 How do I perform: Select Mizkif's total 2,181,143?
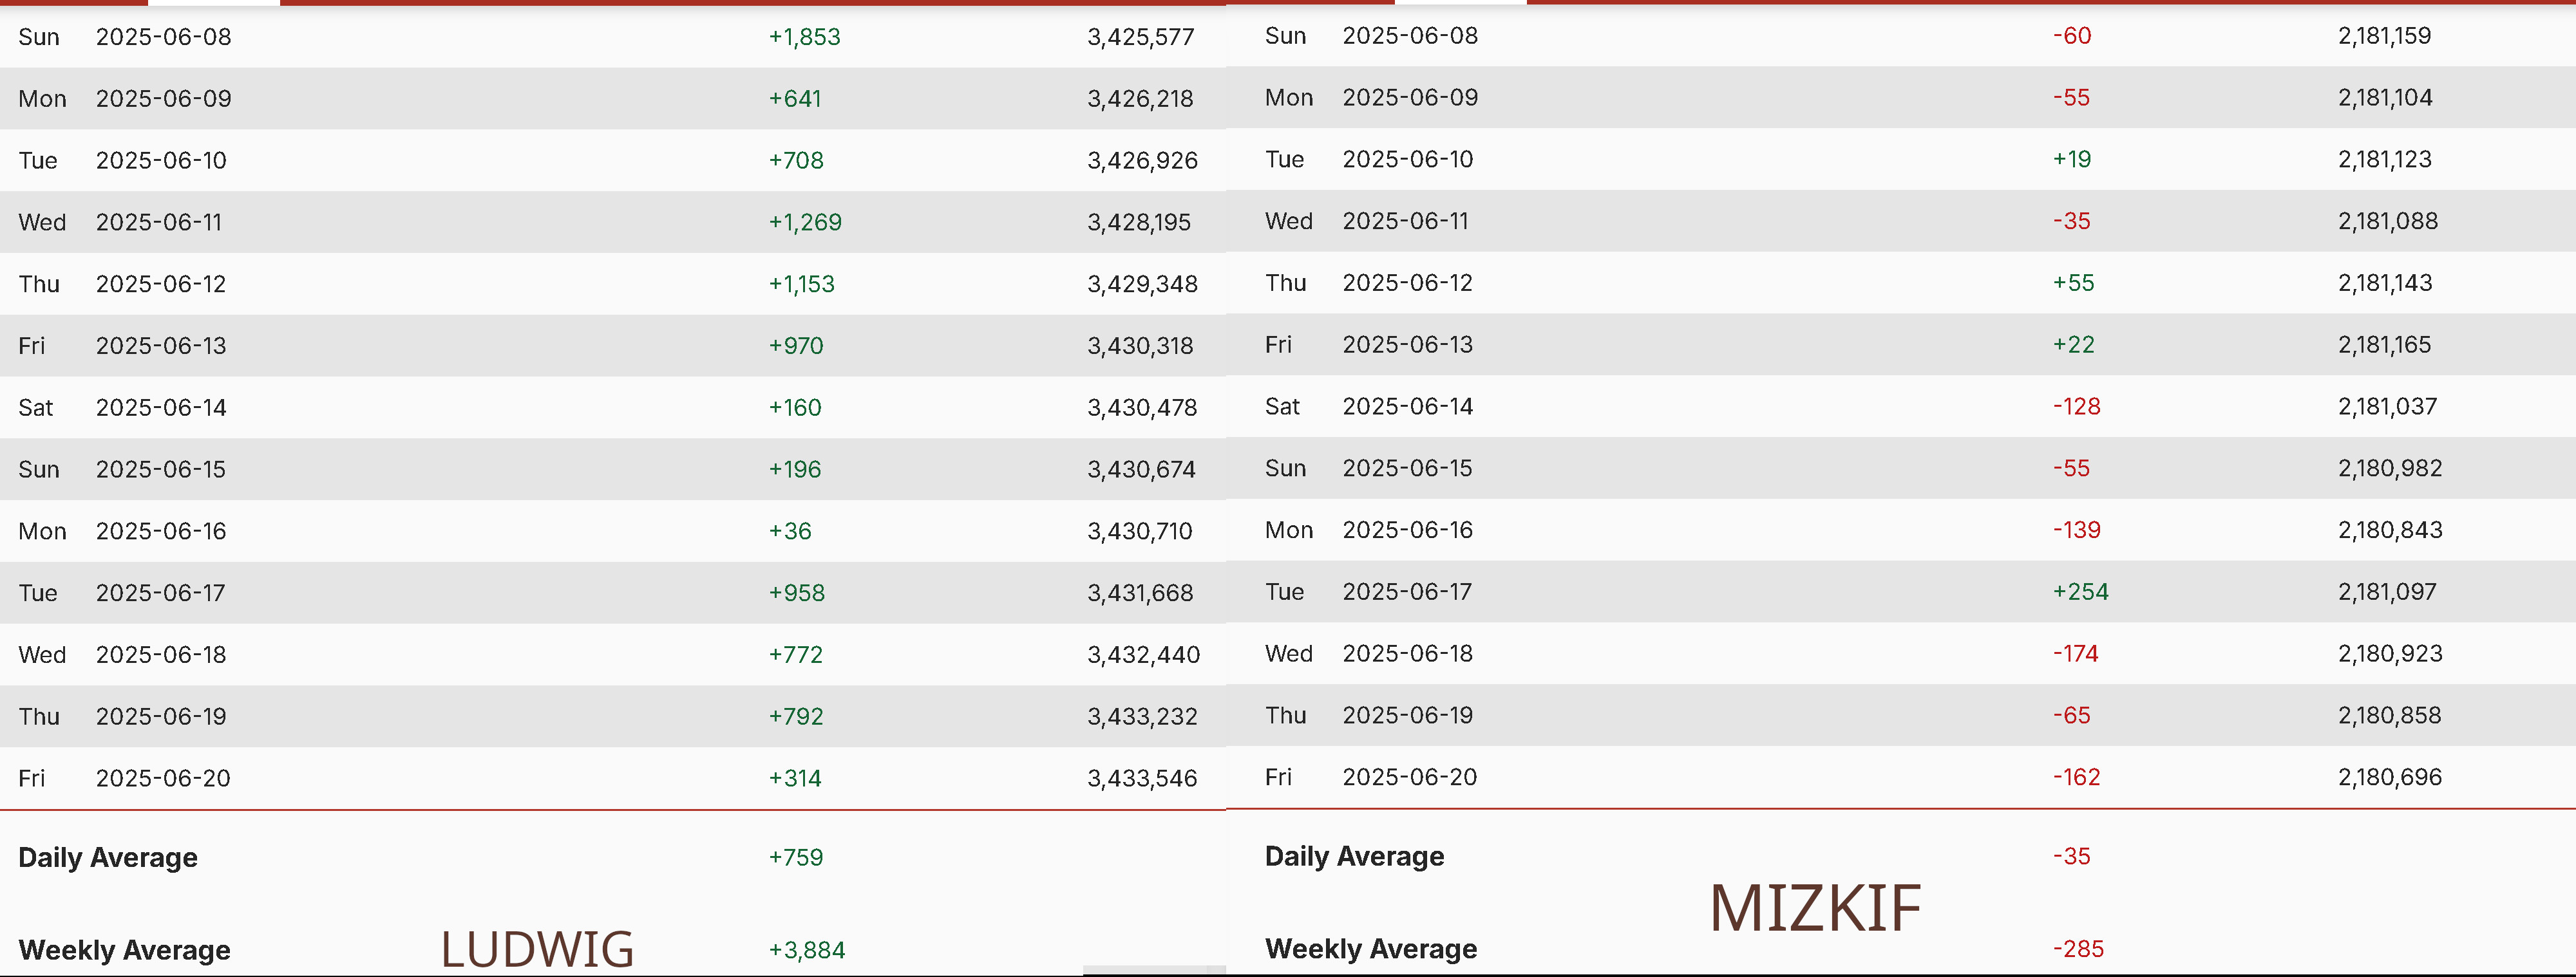[x=2385, y=284]
